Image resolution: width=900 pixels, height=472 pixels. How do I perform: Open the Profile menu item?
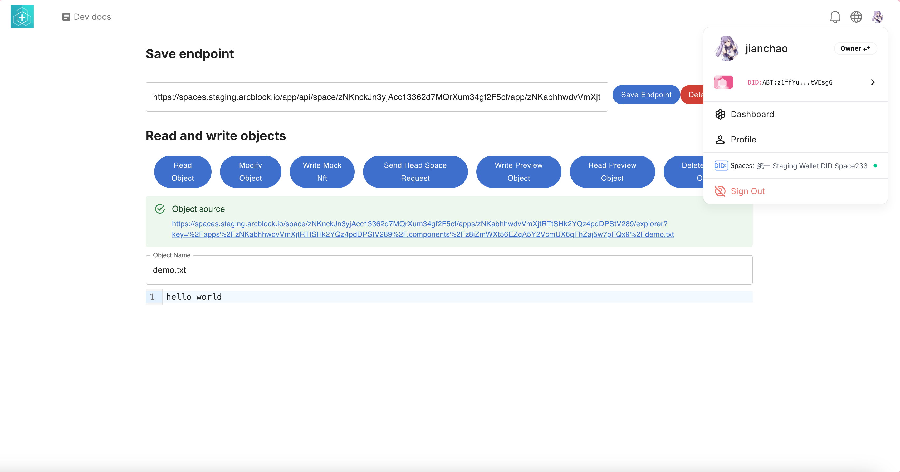coord(743,140)
